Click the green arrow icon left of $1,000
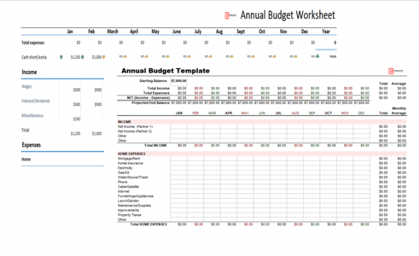 [x=83, y=57]
